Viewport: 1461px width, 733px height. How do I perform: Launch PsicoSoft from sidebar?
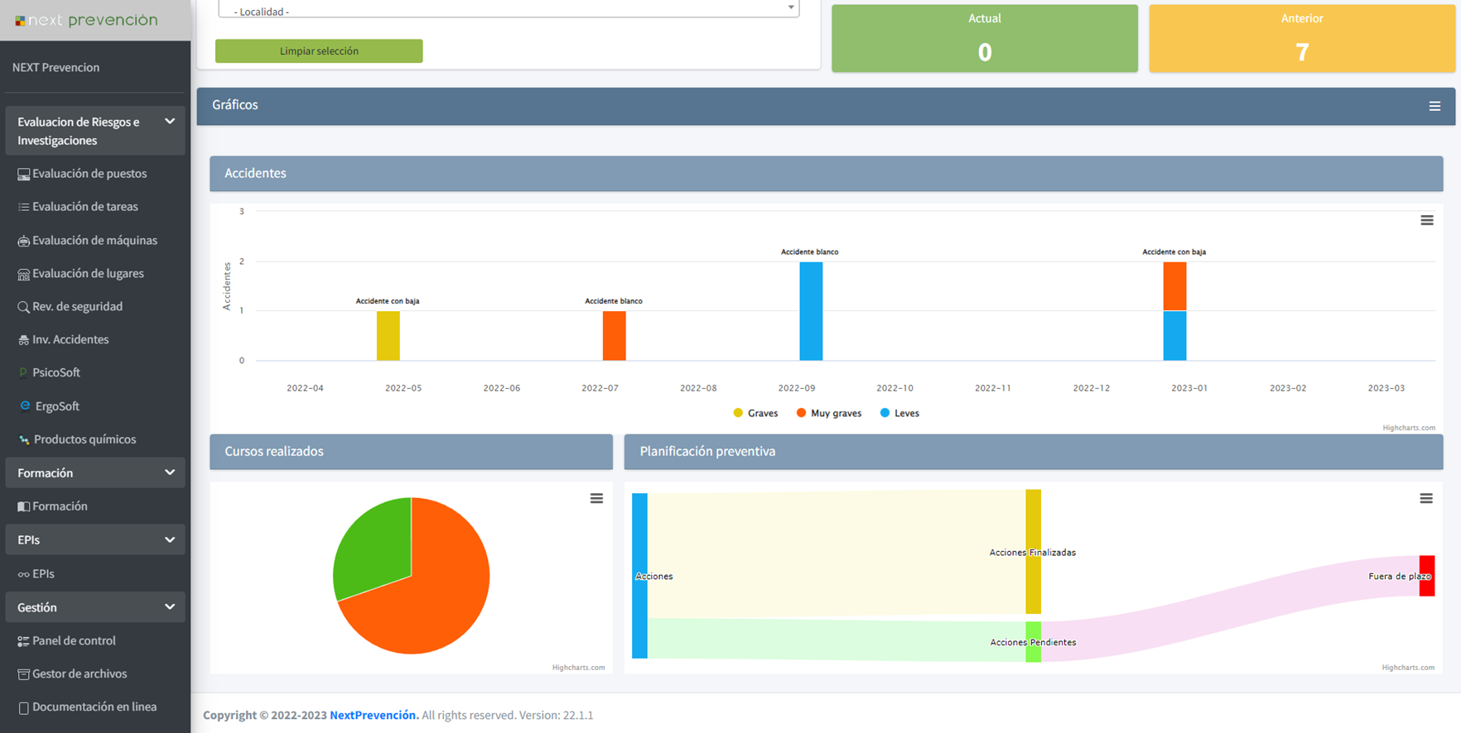(x=50, y=373)
